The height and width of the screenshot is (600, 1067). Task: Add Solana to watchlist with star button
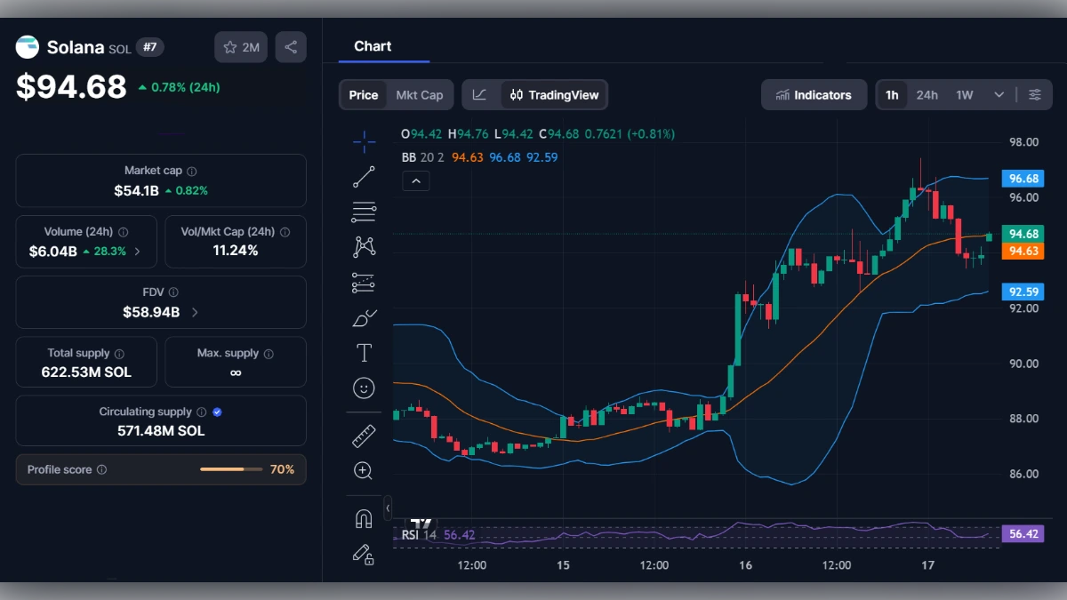[x=240, y=47]
